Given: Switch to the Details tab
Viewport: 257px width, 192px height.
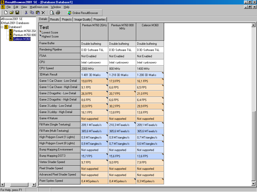Looking at the screenshot, I should click(x=43, y=19).
